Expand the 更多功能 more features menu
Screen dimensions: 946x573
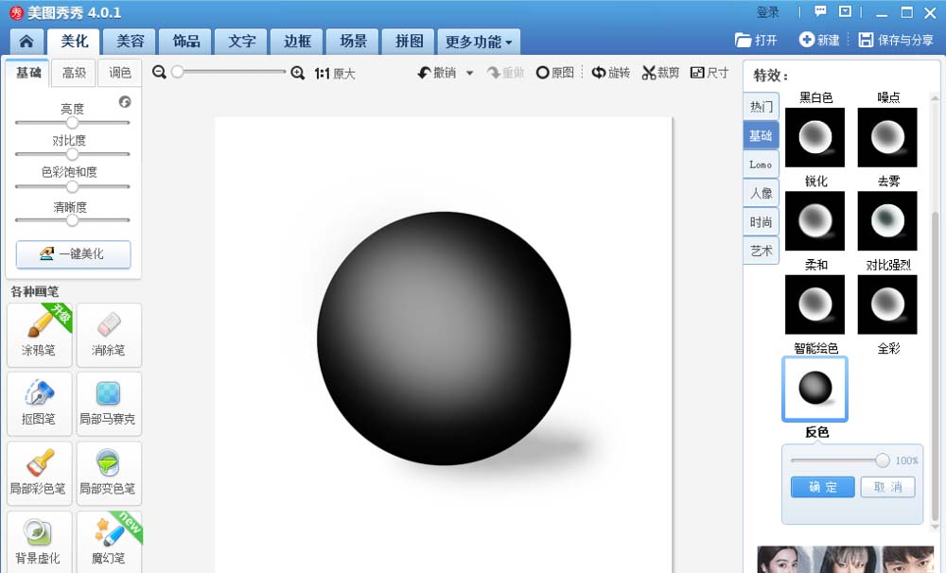tap(479, 42)
